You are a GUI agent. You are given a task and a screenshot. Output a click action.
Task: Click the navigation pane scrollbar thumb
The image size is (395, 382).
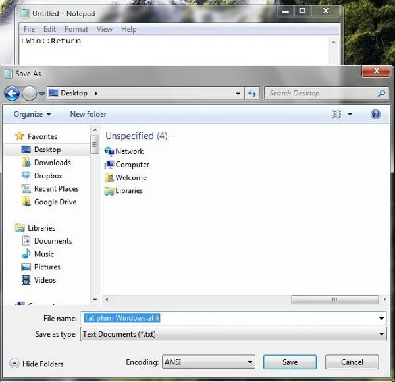[95, 144]
